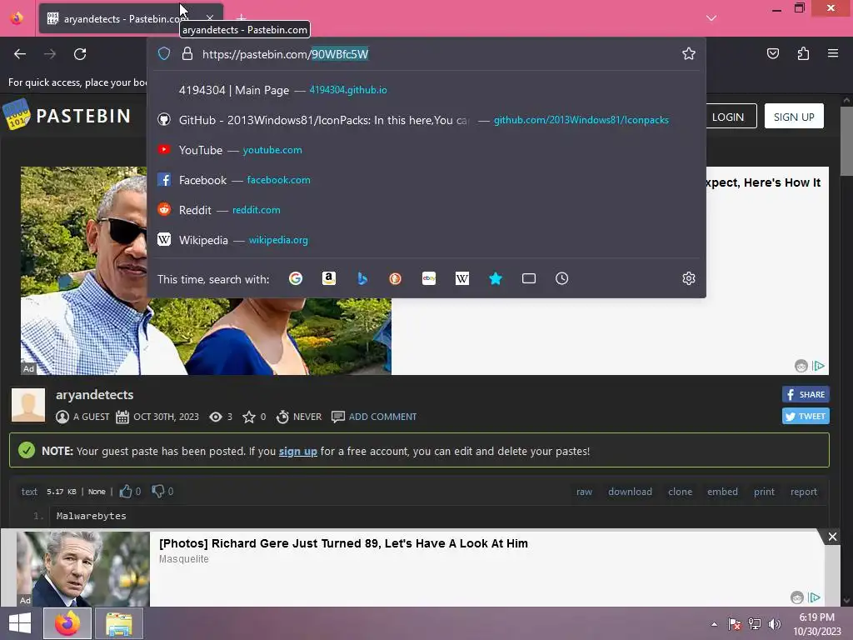The image size is (853, 640).
Task: Open the Extensions puzzle icon
Action: tap(803, 53)
